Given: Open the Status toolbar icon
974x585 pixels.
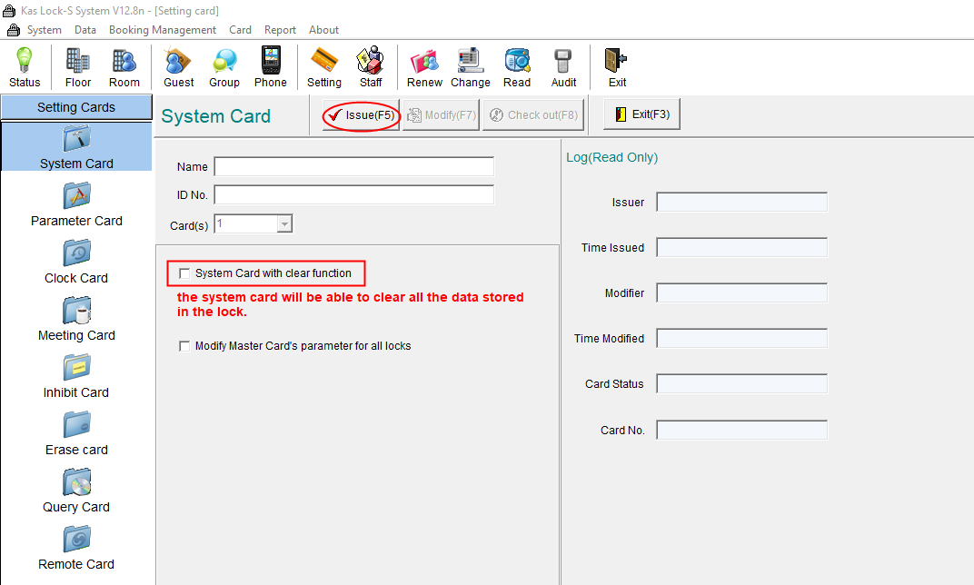Looking at the screenshot, I should pyautogui.click(x=25, y=67).
